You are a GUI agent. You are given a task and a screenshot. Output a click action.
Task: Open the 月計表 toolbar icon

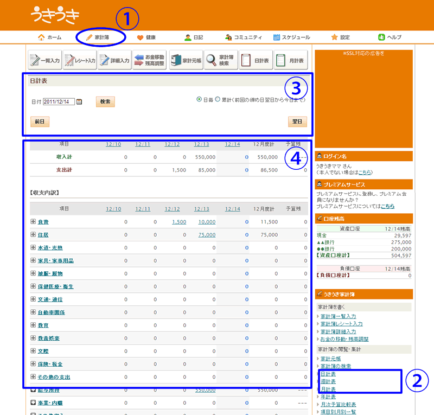pos(291,60)
